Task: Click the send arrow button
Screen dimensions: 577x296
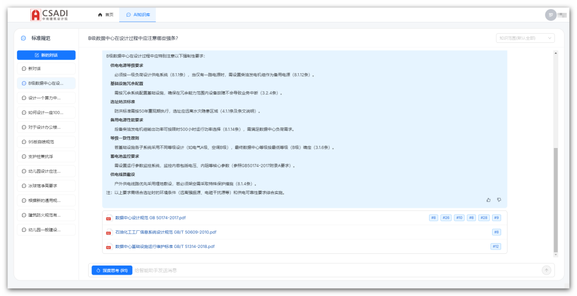Action: (x=547, y=270)
